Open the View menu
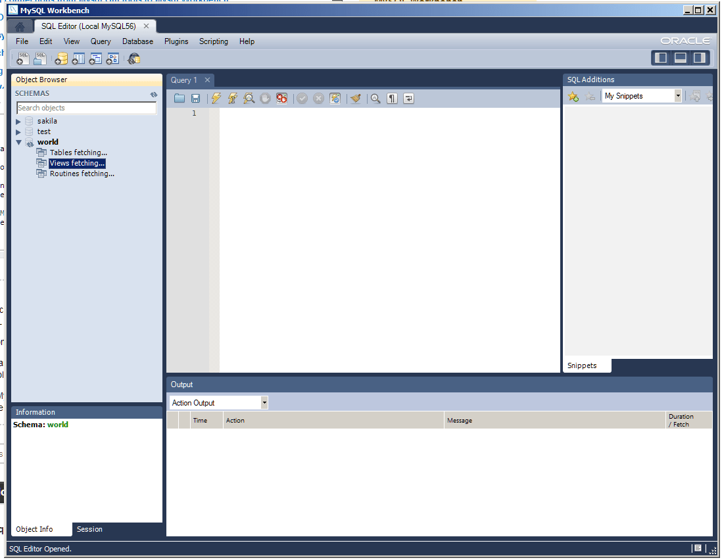722x560 pixels. click(x=72, y=41)
